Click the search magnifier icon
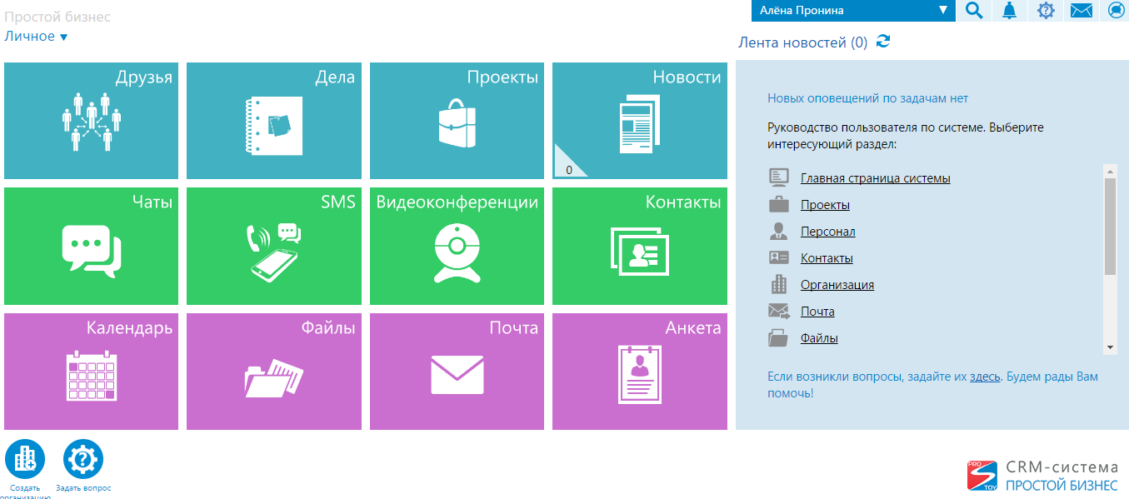The width and height of the screenshot is (1129, 499). pyautogui.click(x=973, y=10)
